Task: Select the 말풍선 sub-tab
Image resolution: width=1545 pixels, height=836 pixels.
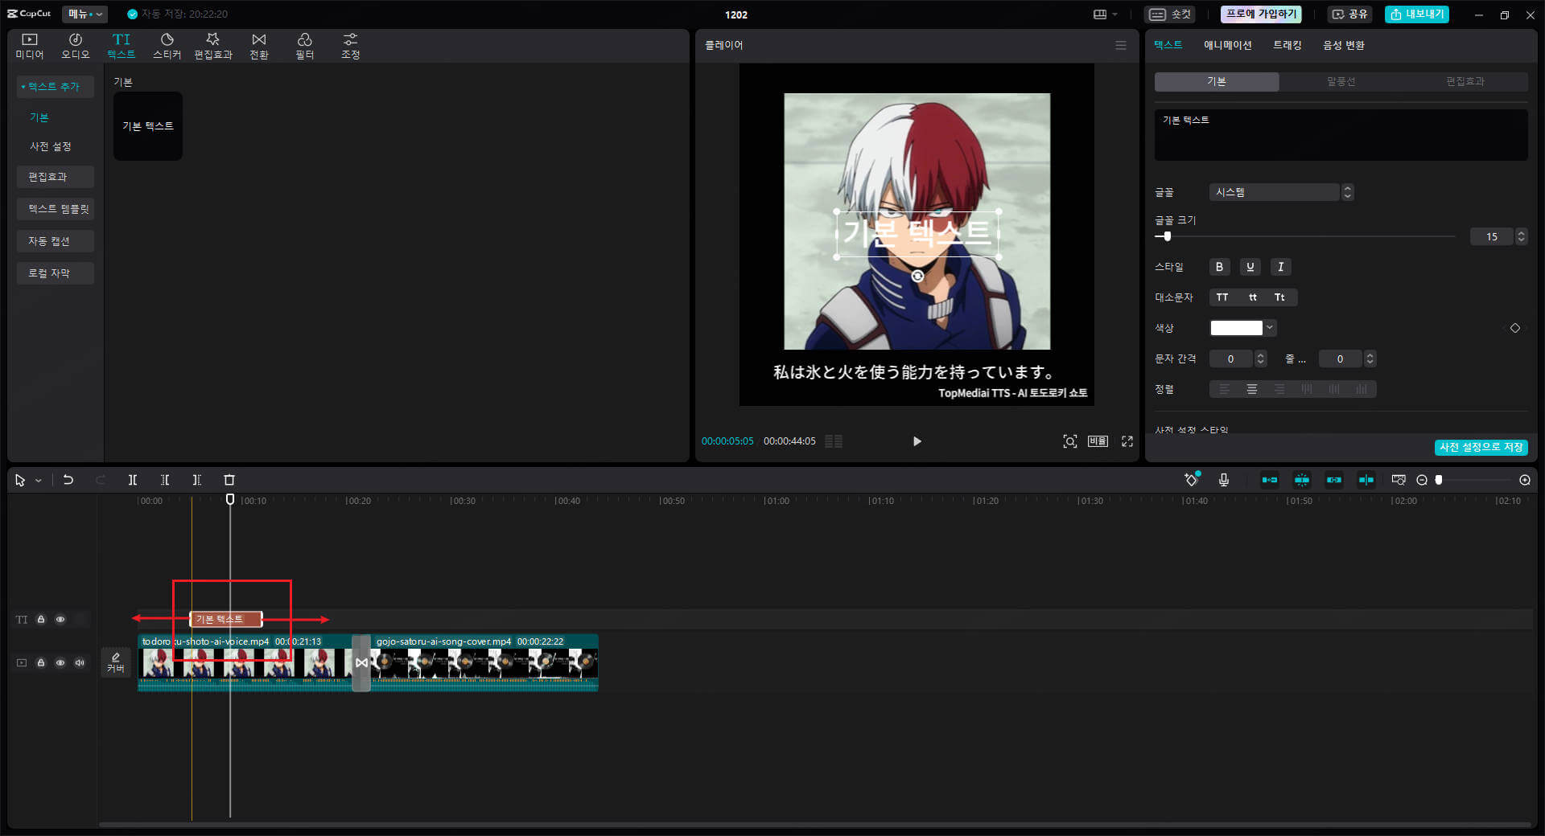Action: pyautogui.click(x=1341, y=81)
